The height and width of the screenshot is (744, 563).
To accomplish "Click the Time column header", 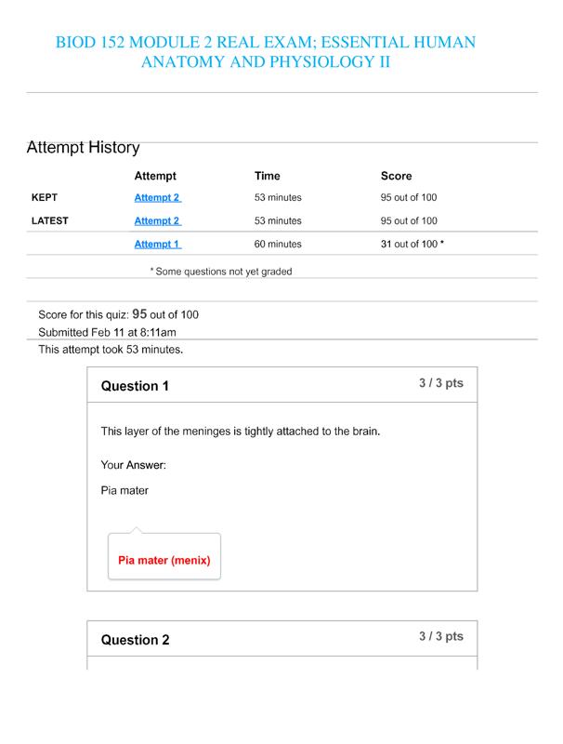I will [x=268, y=176].
